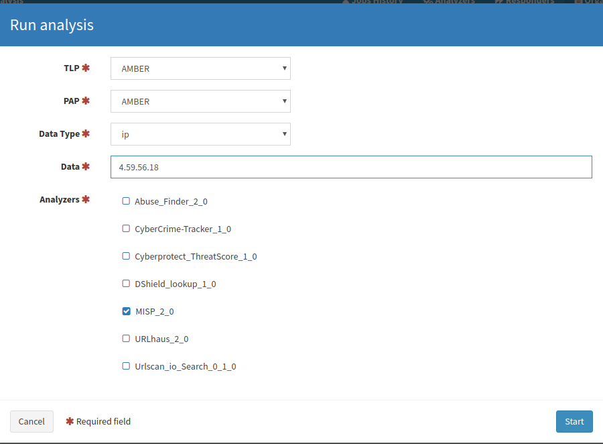The image size is (603, 444).
Task: Click the Data input containing 4.59.56.18
Action: coord(351,166)
